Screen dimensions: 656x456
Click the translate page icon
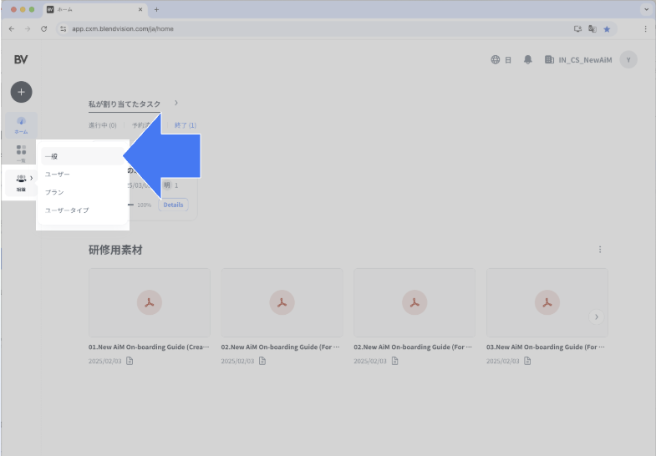pos(592,29)
